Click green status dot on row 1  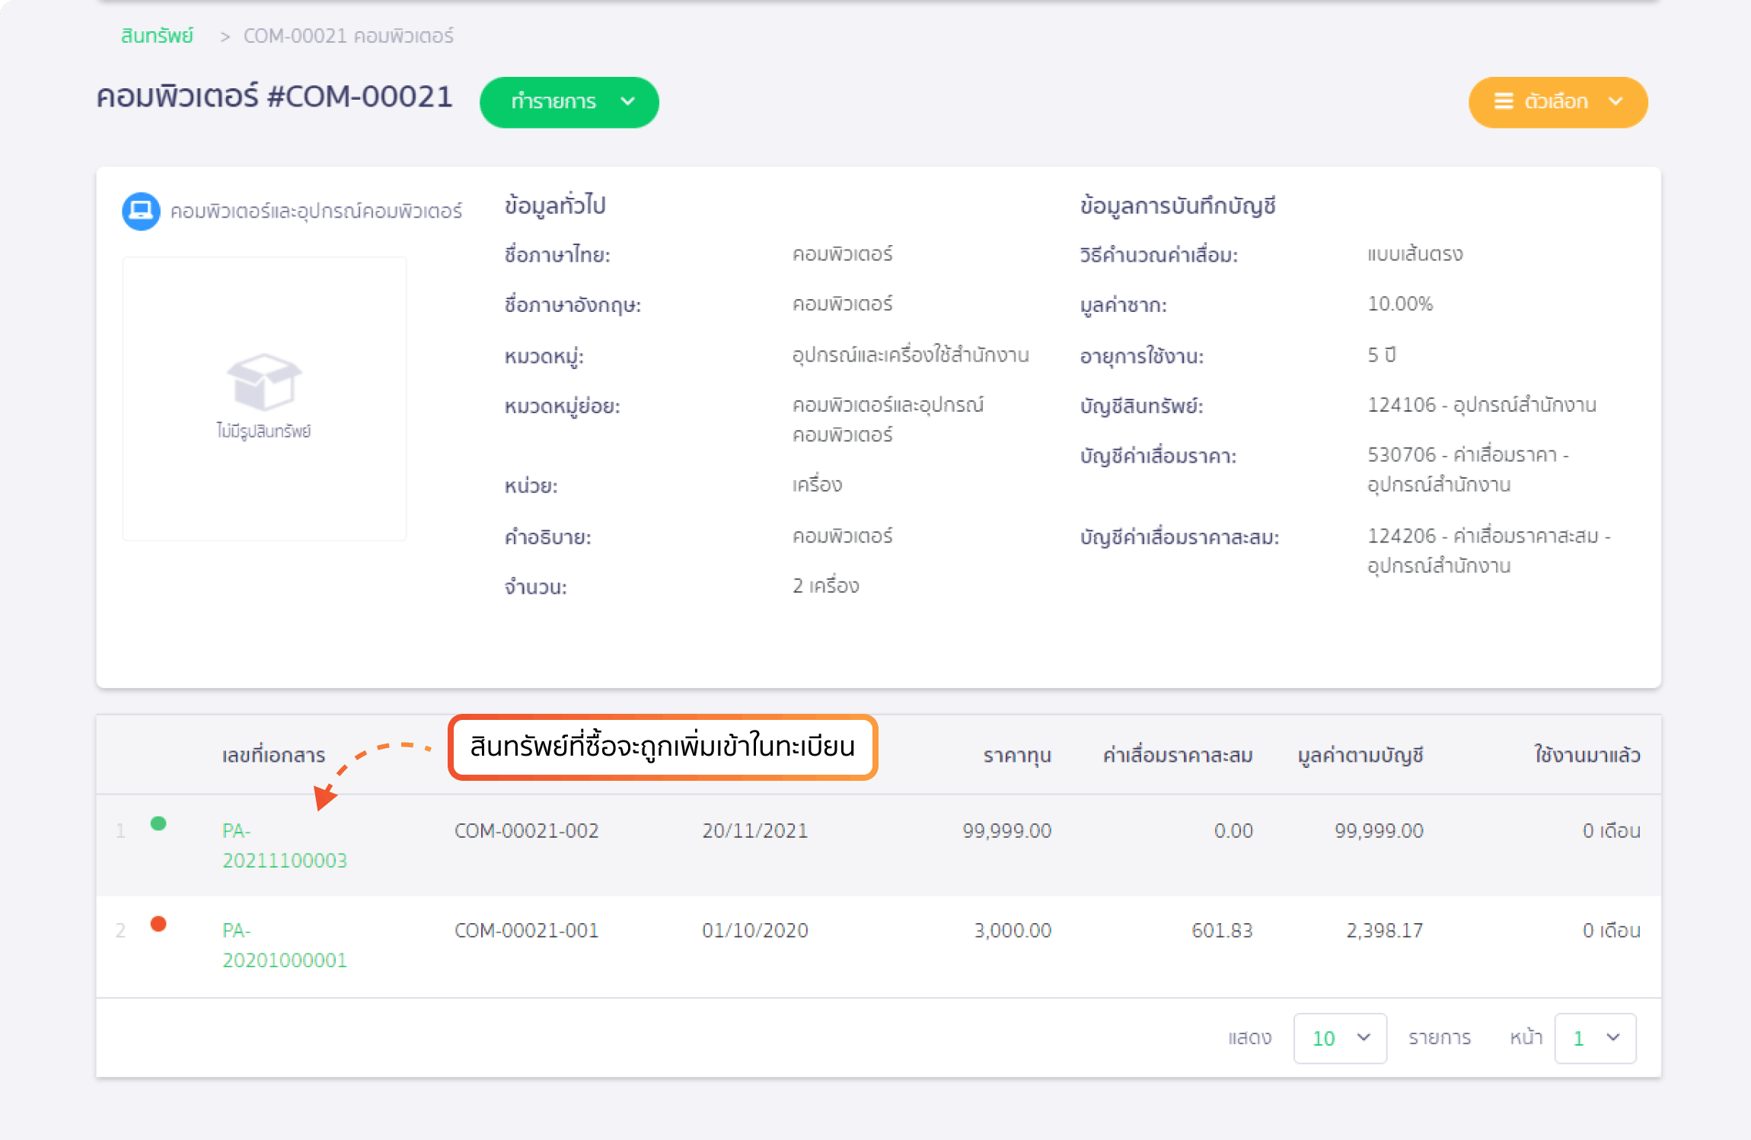[x=158, y=823]
